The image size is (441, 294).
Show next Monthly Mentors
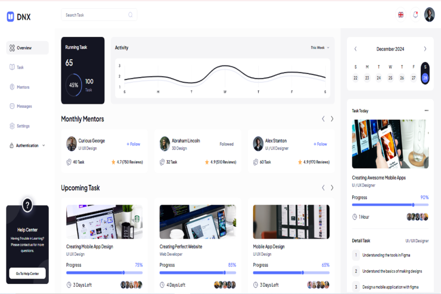pyautogui.click(x=332, y=119)
